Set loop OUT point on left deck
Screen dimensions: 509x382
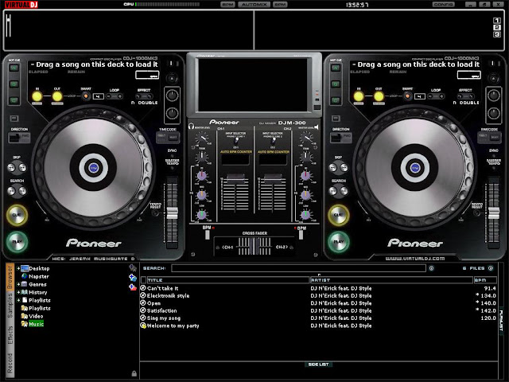click(x=57, y=96)
